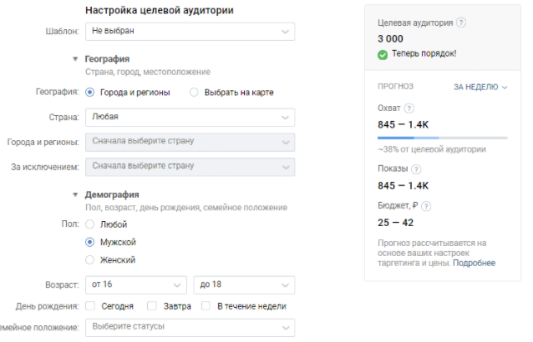Open the 'от 16' age dropdown
This screenshot has height=342, width=533.
pos(137,285)
